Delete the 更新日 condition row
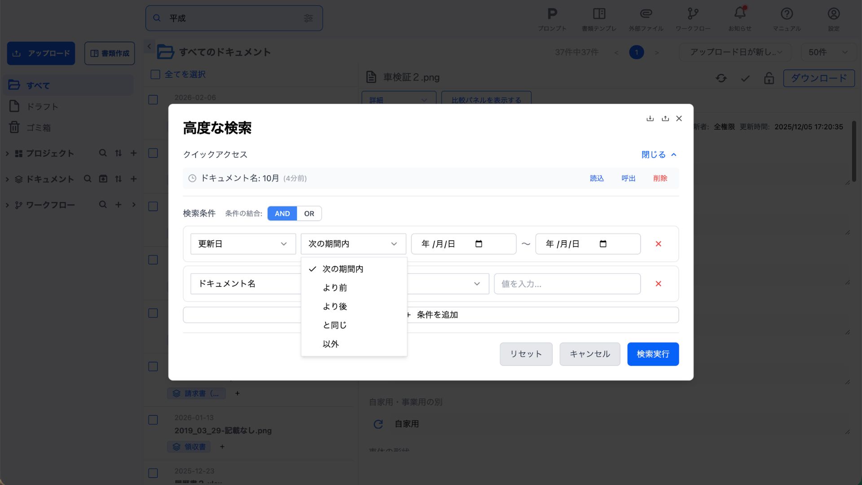862x485 pixels. (658, 244)
